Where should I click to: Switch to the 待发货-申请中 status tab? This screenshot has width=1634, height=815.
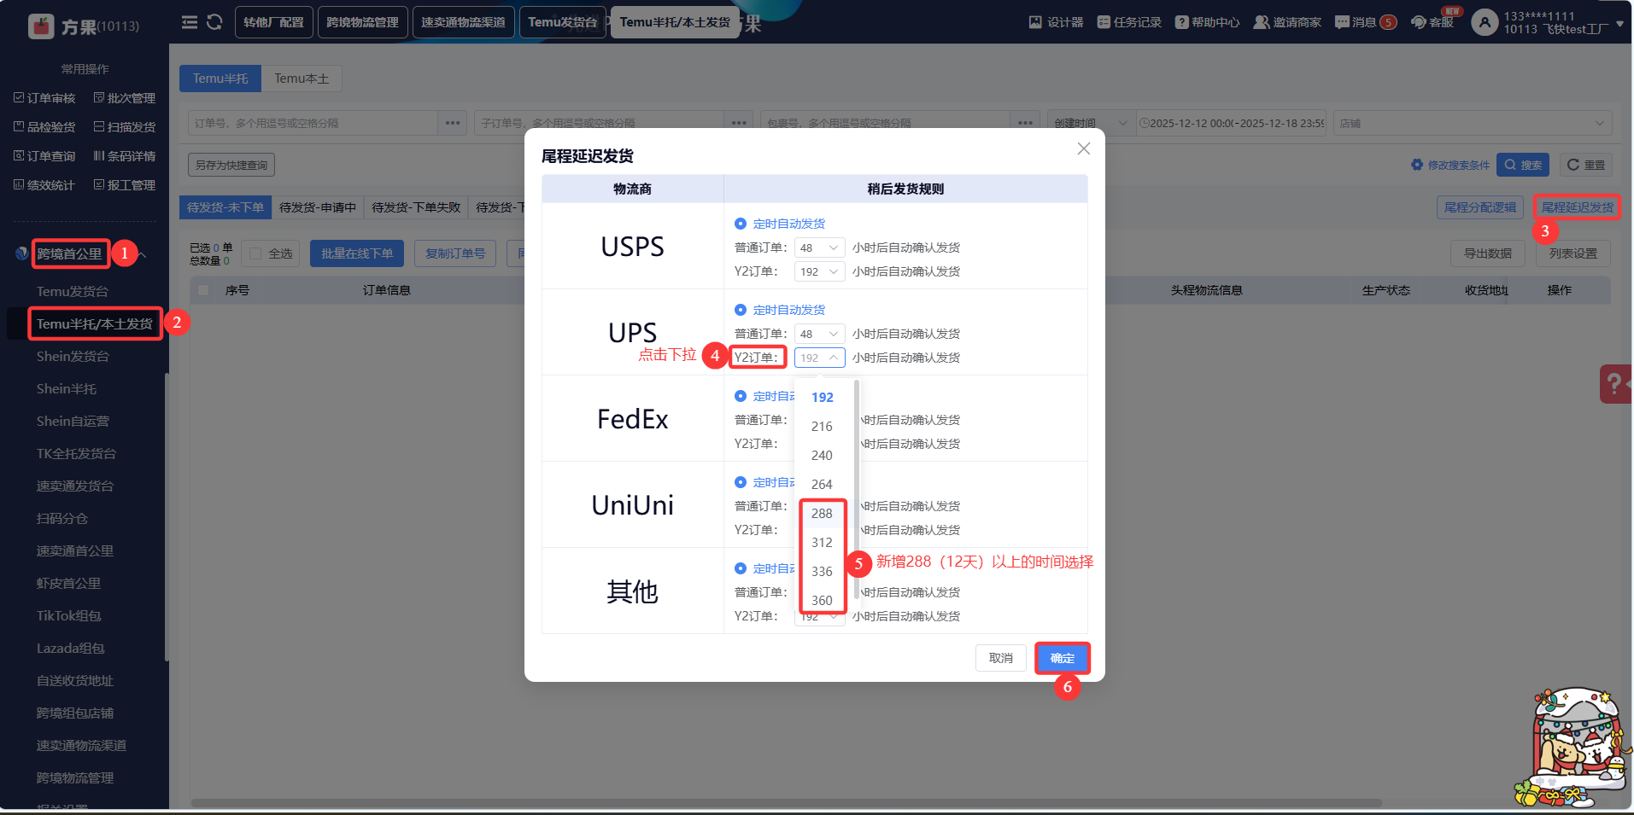coord(318,207)
